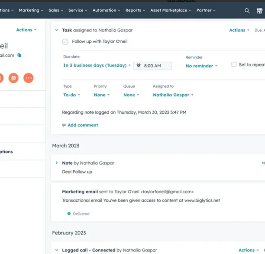265x254 pixels.
Task: Click the green Delivered status dot
Action: pyautogui.click(x=69, y=213)
